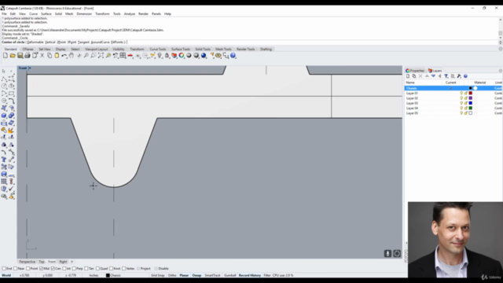The height and width of the screenshot is (283, 503).
Task: Uncheck the Cen object snap checkbox
Action: coord(53,269)
